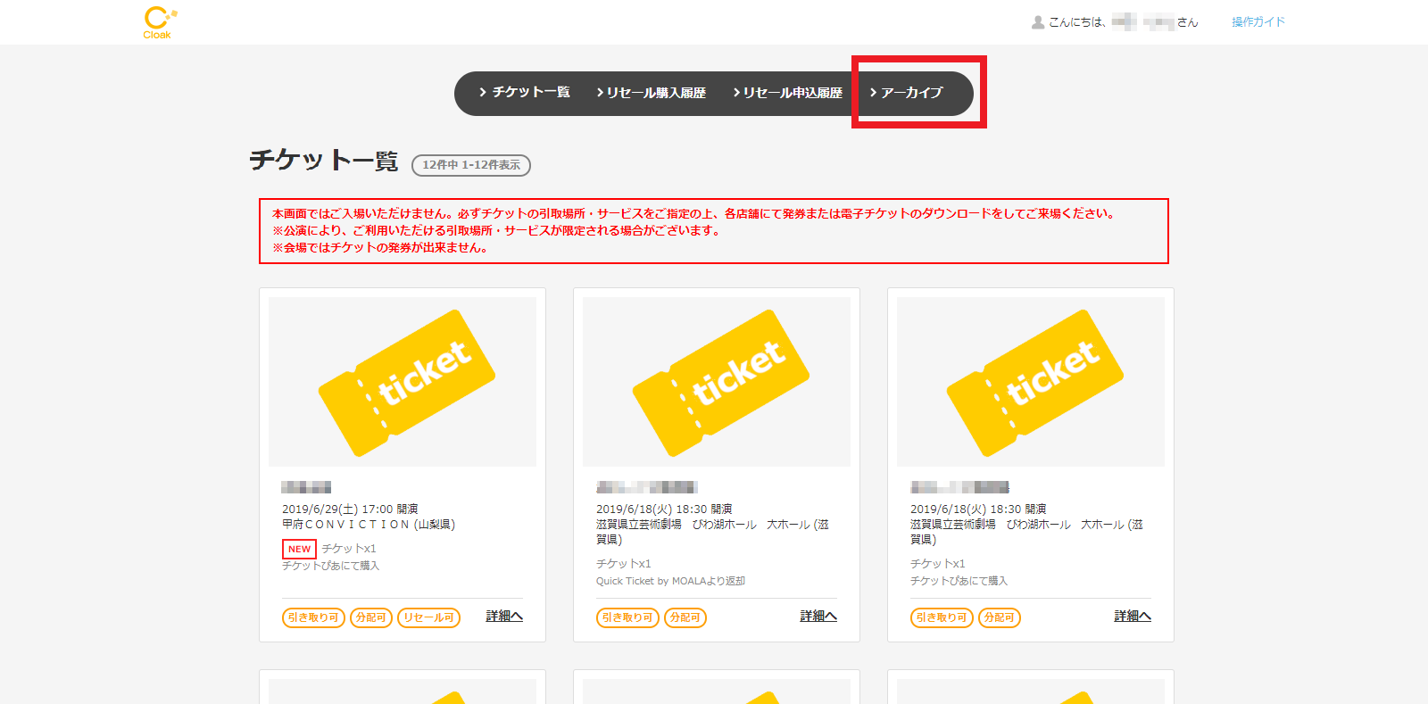Click the 12件中 1-12件表示 count badge
The width and height of the screenshot is (1428, 704).
coord(471,165)
